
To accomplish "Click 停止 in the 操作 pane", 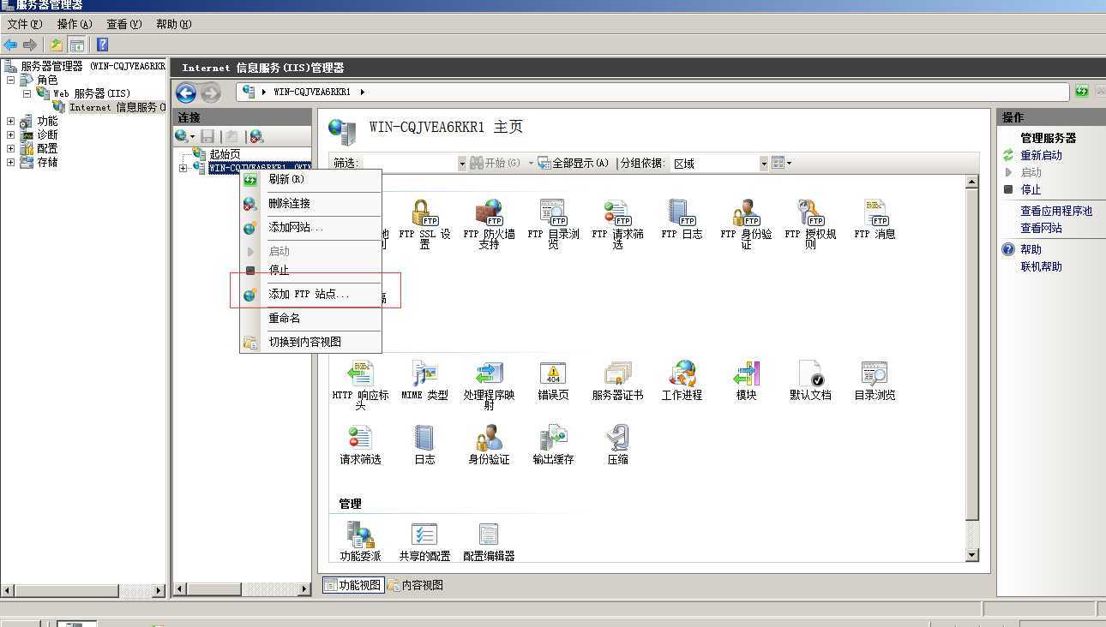I will 1031,189.
